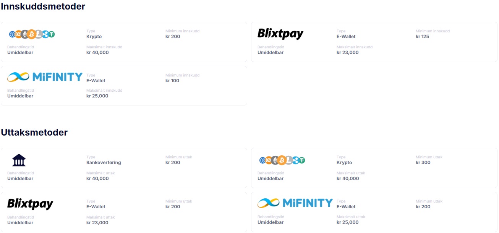Click the Tether icon in the deposit Krypto card
Screen dimensions: 499x233
[52, 34]
